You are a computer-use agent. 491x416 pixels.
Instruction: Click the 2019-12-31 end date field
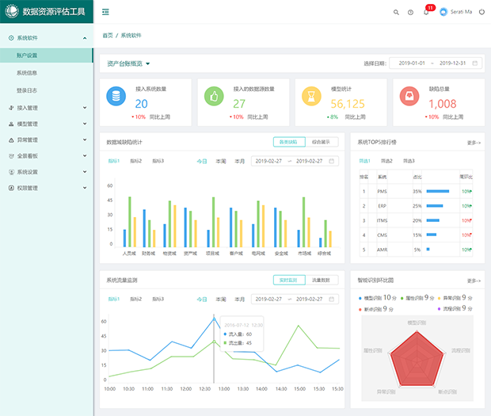[x=452, y=63]
